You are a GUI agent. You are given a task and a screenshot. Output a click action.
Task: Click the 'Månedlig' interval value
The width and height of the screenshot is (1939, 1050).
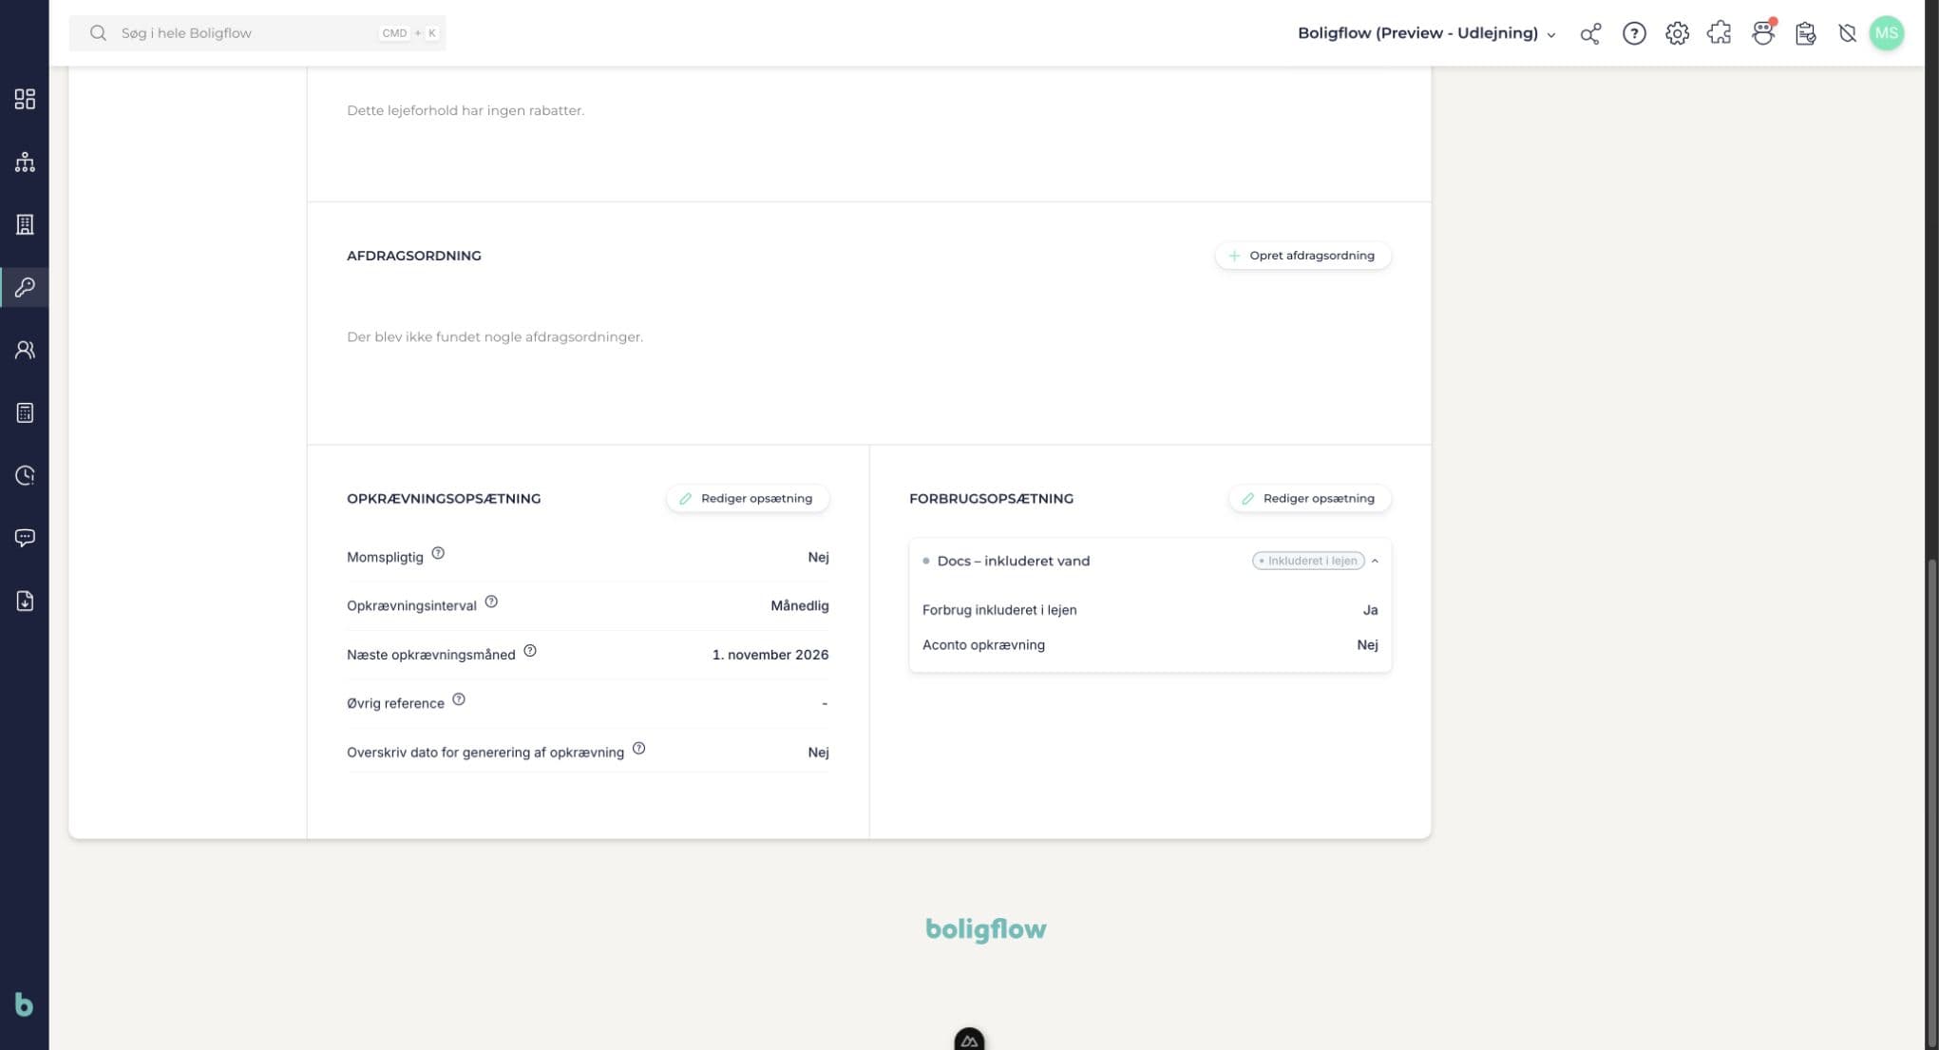pos(800,605)
